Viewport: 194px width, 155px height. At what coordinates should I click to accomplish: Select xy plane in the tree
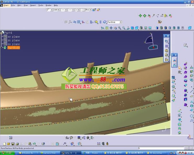[14, 37]
